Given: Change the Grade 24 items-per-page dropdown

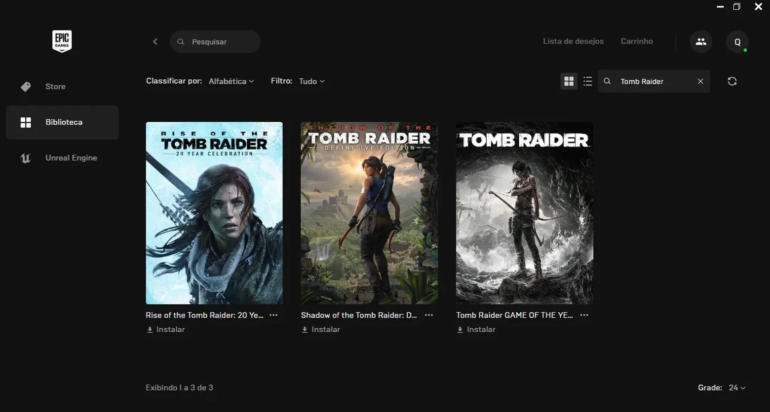Looking at the screenshot, I should (x=737, y=388).
